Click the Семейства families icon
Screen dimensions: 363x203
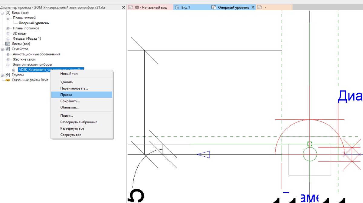coord(8,49)
